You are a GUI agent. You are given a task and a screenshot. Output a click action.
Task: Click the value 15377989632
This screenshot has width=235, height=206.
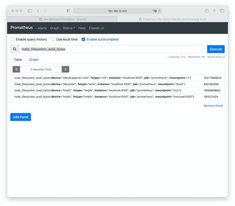tap(213, 78)
